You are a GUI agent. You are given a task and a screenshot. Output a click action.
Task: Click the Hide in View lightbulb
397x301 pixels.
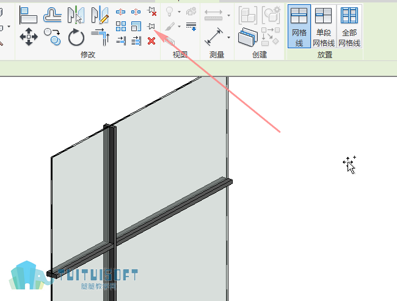tap(169, 12)
